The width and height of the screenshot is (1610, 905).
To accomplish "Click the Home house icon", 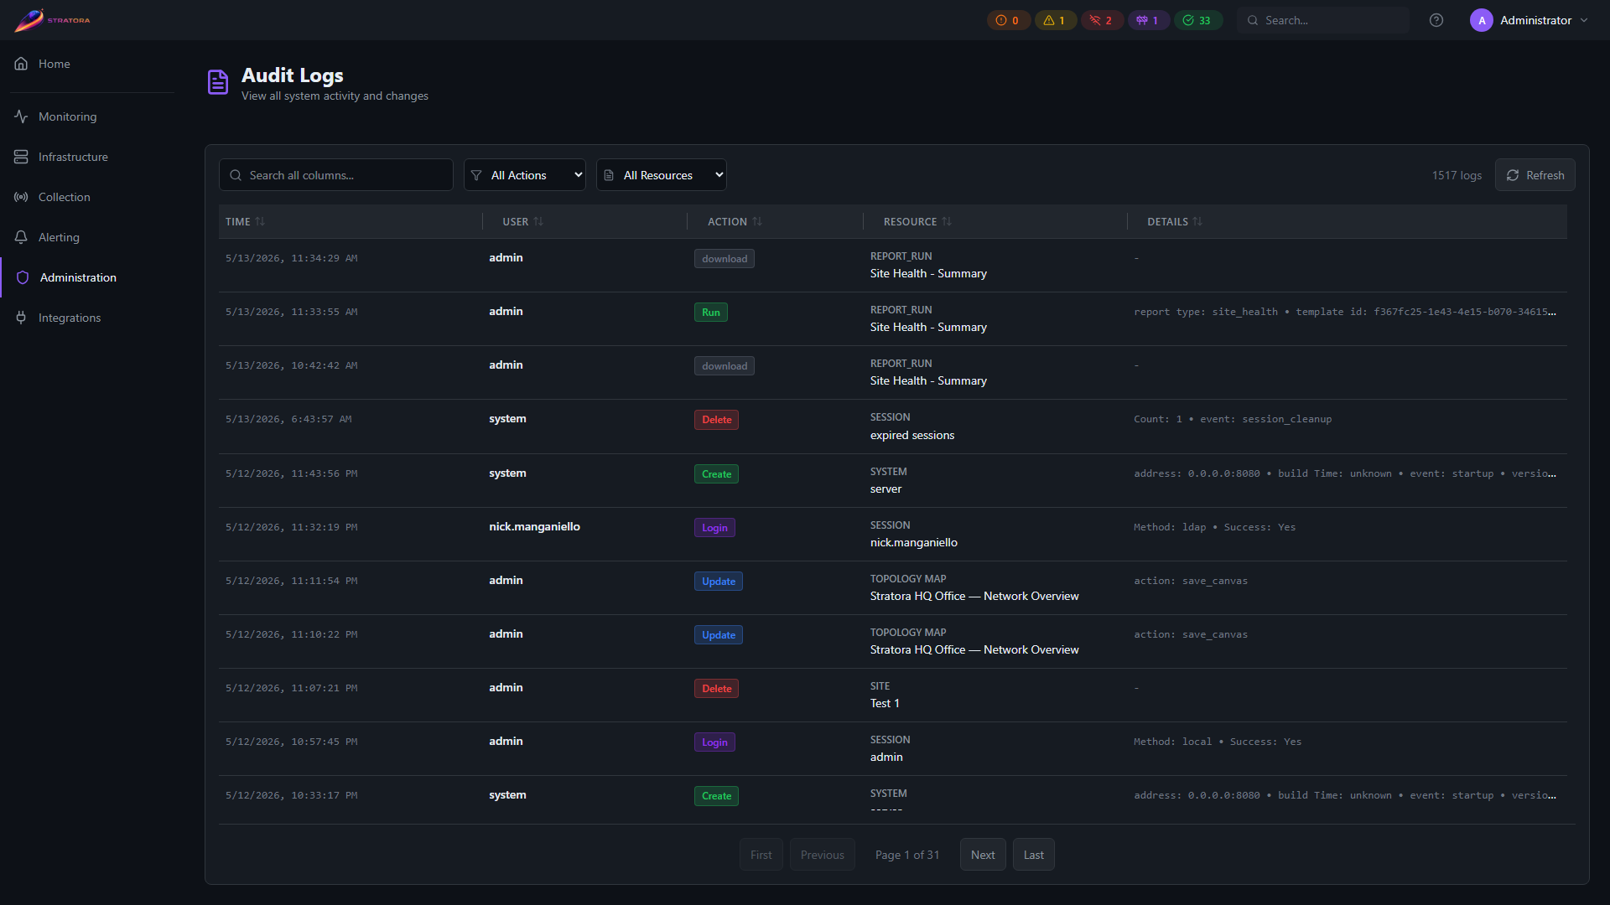I will pos(21,64).
